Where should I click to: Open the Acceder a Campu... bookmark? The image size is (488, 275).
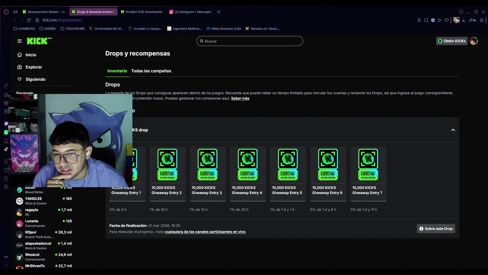145,29
